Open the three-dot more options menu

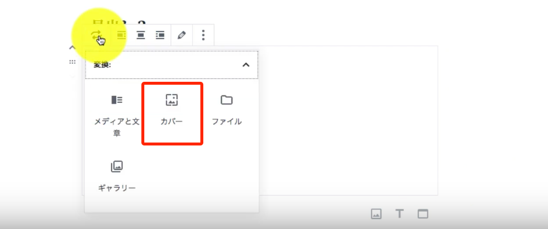click(203, 35)
